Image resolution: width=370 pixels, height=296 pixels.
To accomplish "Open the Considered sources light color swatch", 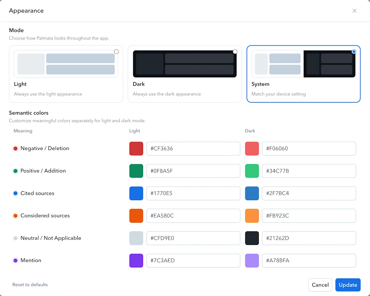I will [136, 216].
